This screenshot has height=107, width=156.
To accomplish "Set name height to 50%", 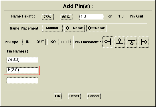I will [66, 17].
